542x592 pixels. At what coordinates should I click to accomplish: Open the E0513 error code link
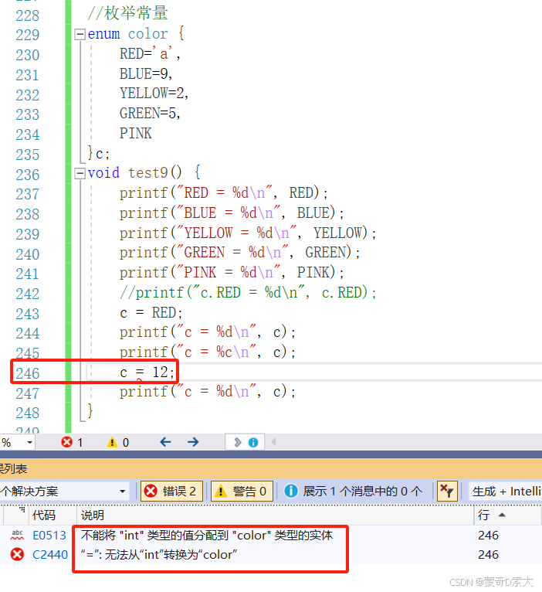coord(49,536)
